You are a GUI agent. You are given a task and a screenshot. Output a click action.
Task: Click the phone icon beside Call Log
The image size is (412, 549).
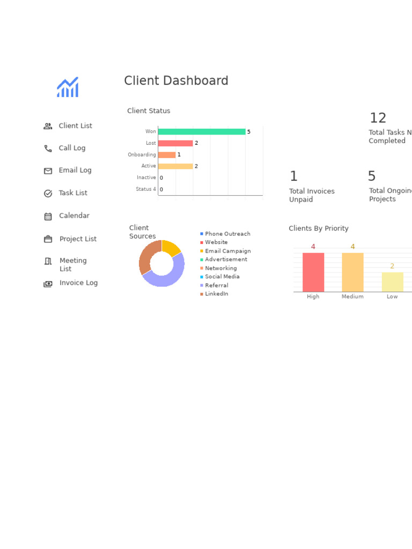[48, 149]
